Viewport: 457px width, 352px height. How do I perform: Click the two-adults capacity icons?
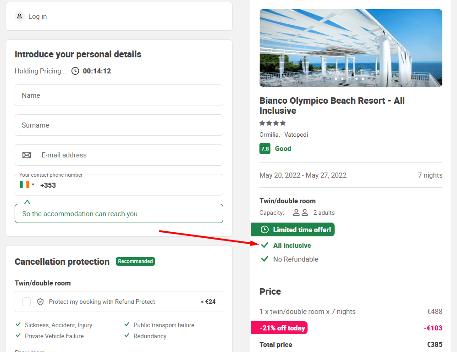pos(301,212)
